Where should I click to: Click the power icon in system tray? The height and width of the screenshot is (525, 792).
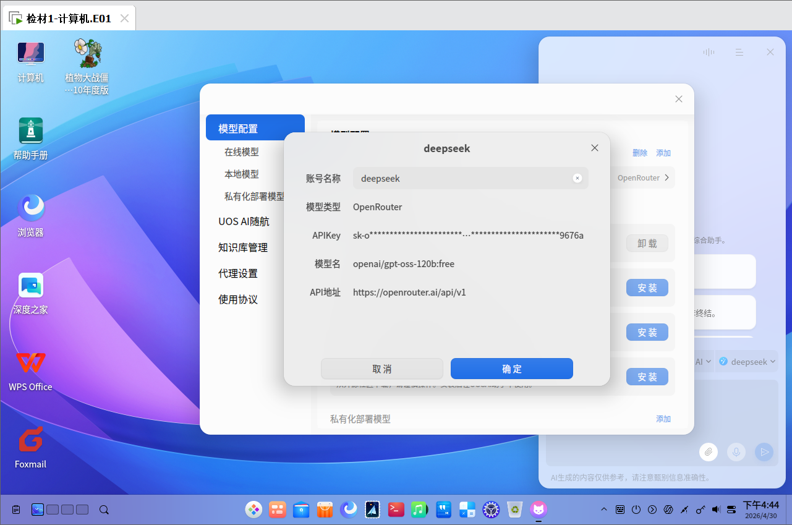point(636,510)
